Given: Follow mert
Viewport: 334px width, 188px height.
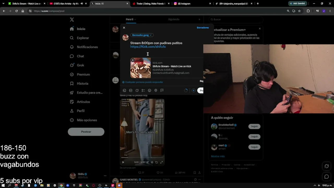Looking at the screenshot, I should 254,147.
